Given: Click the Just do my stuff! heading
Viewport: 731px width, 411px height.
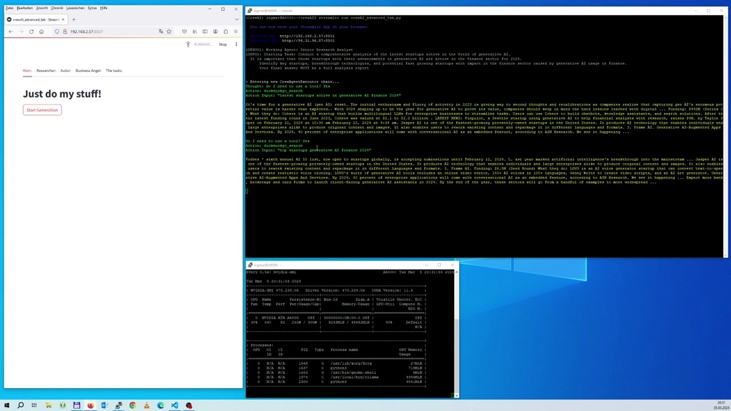Looking at the screenshot, I should click(x=62, y=94).
